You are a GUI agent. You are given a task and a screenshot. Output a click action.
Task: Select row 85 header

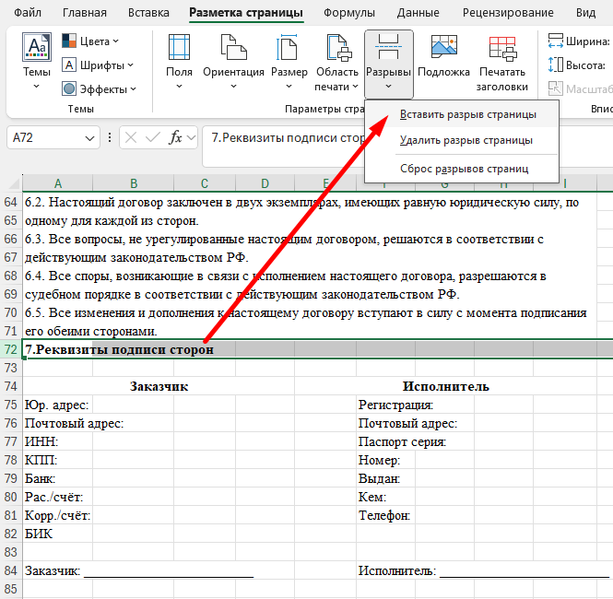pyautogui.click(x=10, y=589)
